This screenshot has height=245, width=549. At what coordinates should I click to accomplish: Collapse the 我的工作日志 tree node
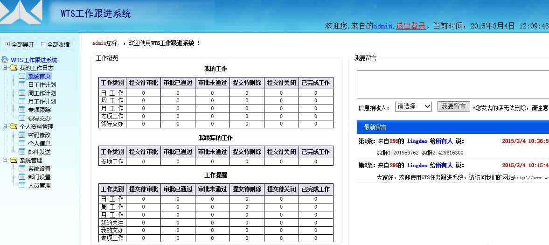(5, 68)
